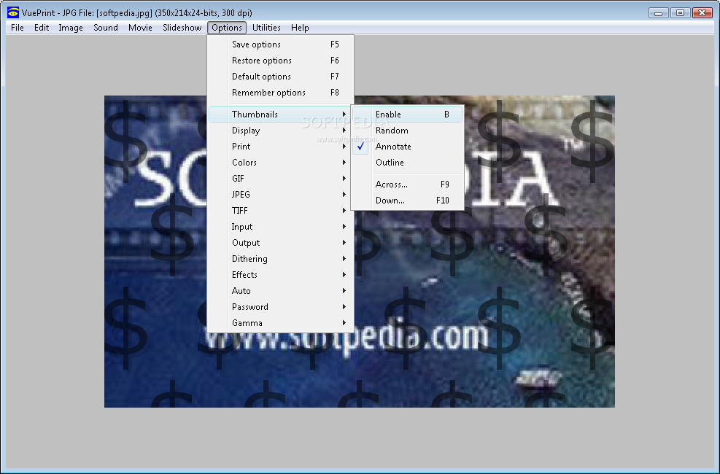Expand the Gamma submenu
Image resolution: width=720 pixels, height=474 pixels.
[x=281, y=323]
